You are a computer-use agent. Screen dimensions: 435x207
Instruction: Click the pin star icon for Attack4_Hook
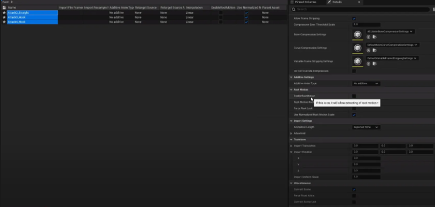point(4,22)
